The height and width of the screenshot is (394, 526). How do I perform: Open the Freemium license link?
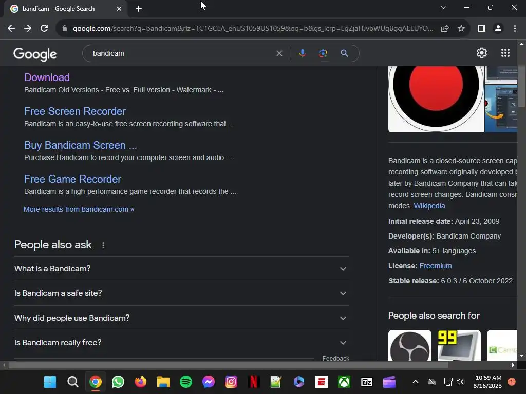(x=436, y=266)
